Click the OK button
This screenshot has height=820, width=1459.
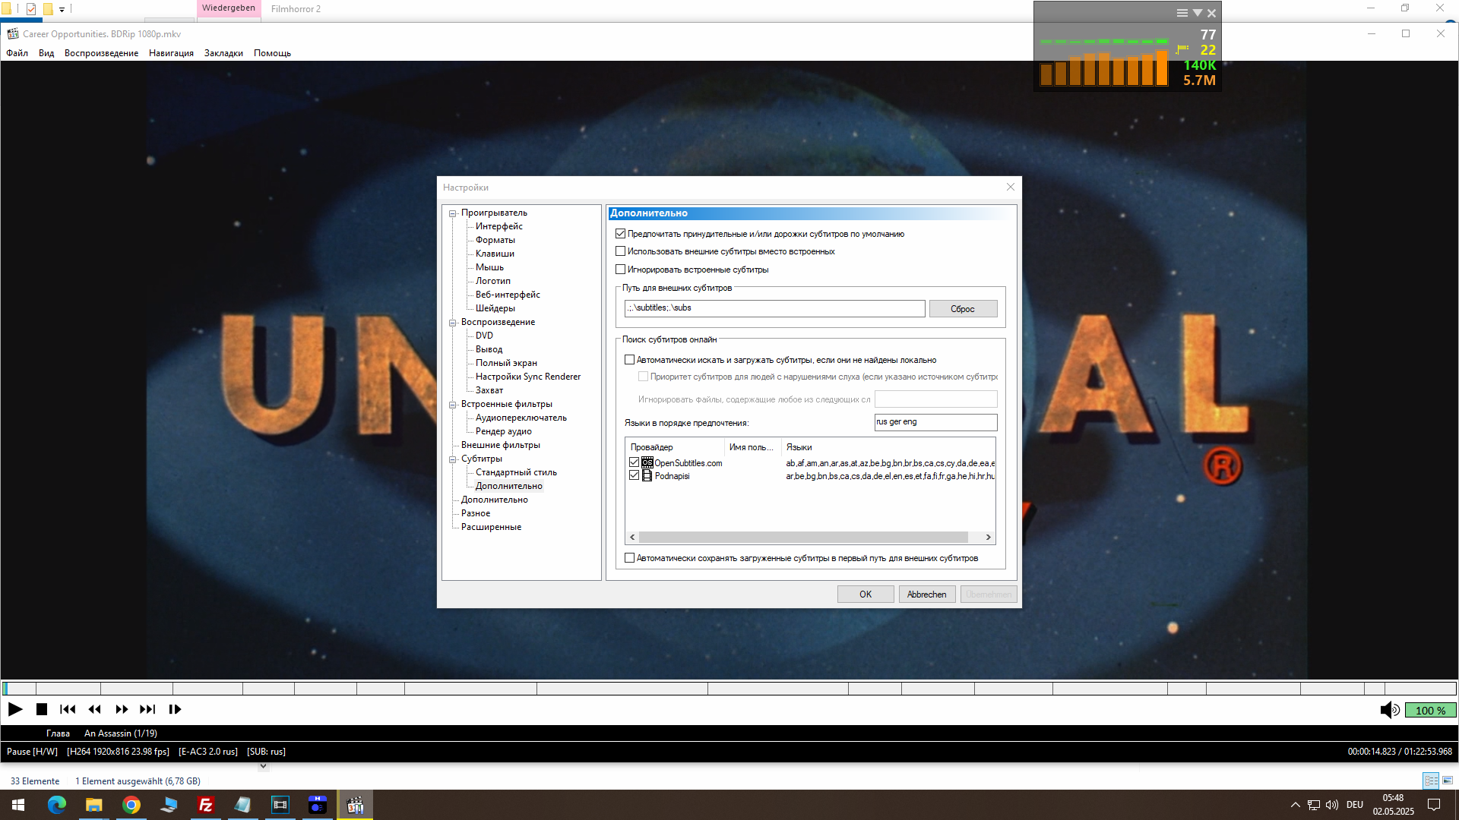coord(866,594)
